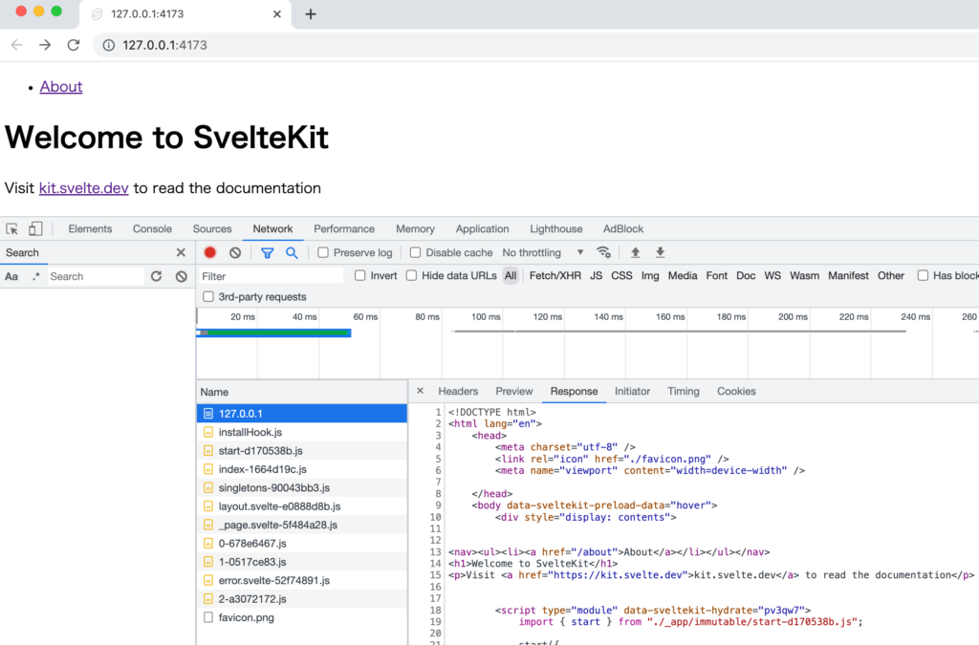This screenshot has height=645, width=979.
Task: Click the inspect element picker icon
Action: pyautogui.click(x=12, y=229)
